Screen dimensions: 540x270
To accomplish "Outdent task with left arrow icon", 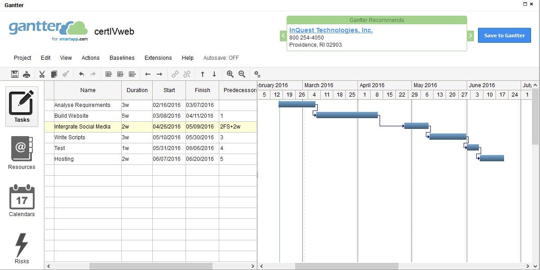I will coord(148,74).
